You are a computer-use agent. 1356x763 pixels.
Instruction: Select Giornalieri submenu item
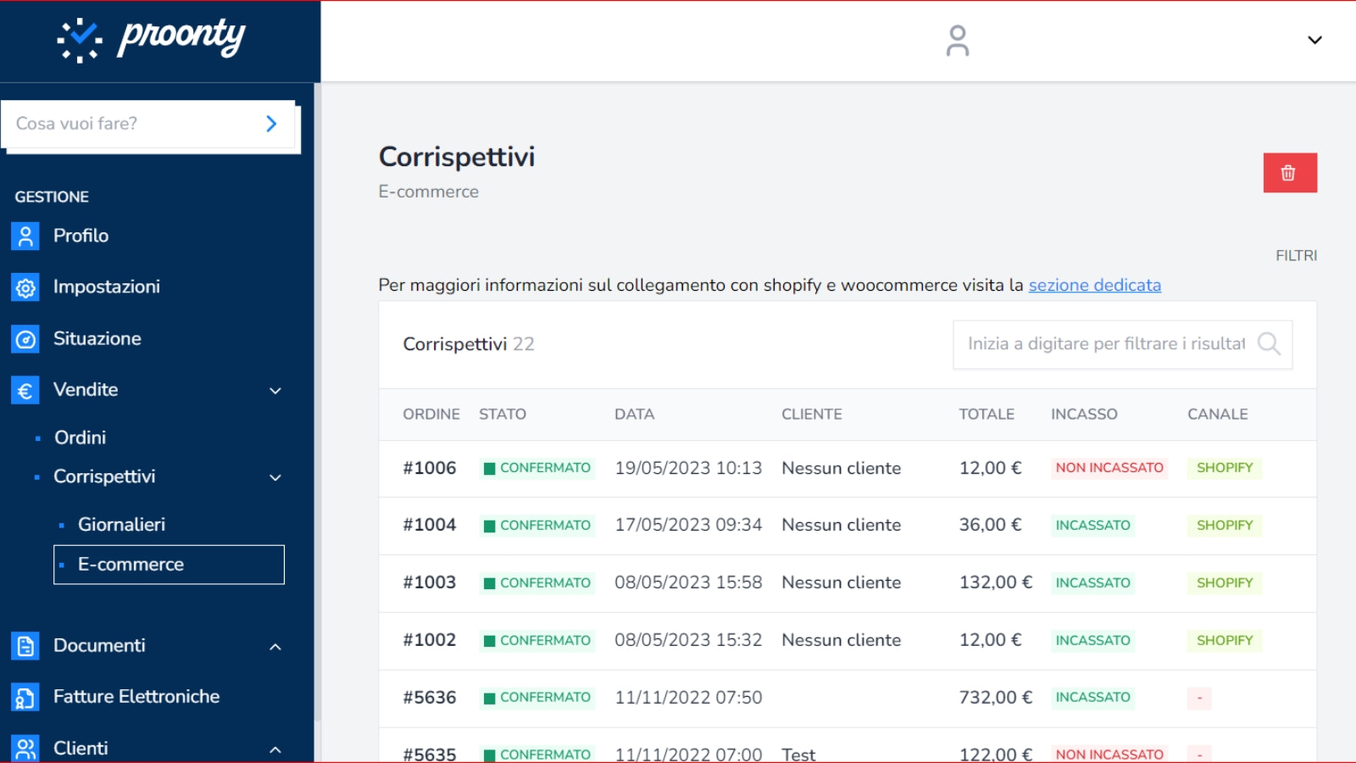click(x=121, y=525)
